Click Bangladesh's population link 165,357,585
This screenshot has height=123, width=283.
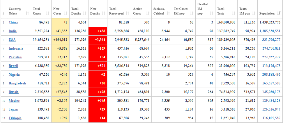tap(271, 83)
